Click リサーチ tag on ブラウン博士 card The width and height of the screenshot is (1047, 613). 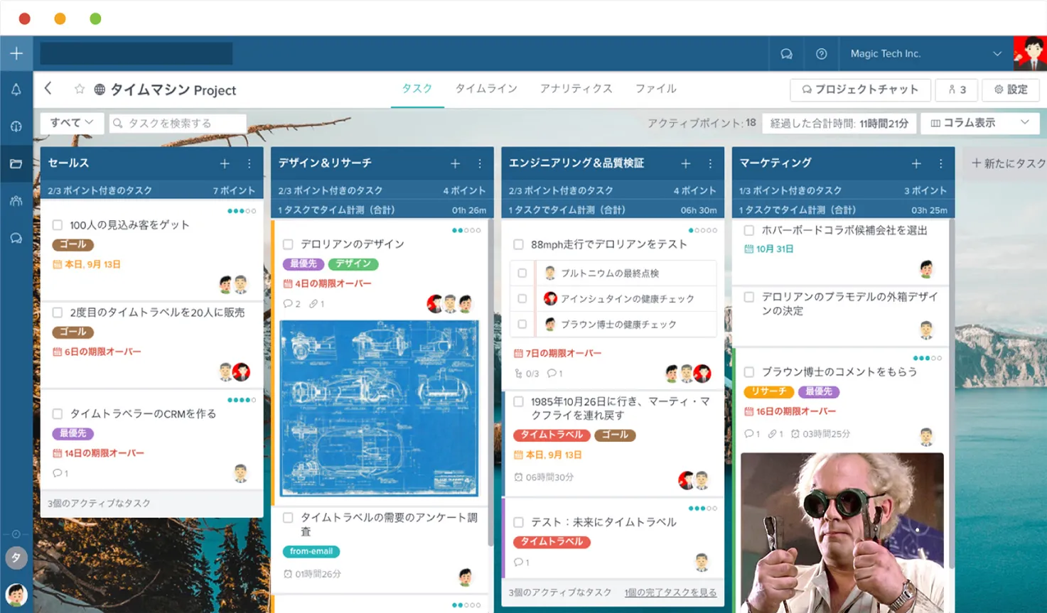pyautogui.click(x=768, y=391)
